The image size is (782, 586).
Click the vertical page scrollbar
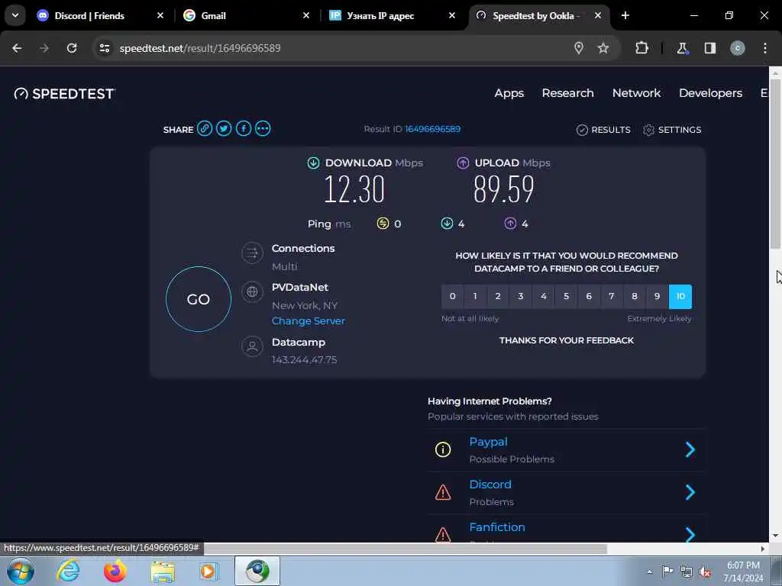pyautogui.click(x=775, y=165)
